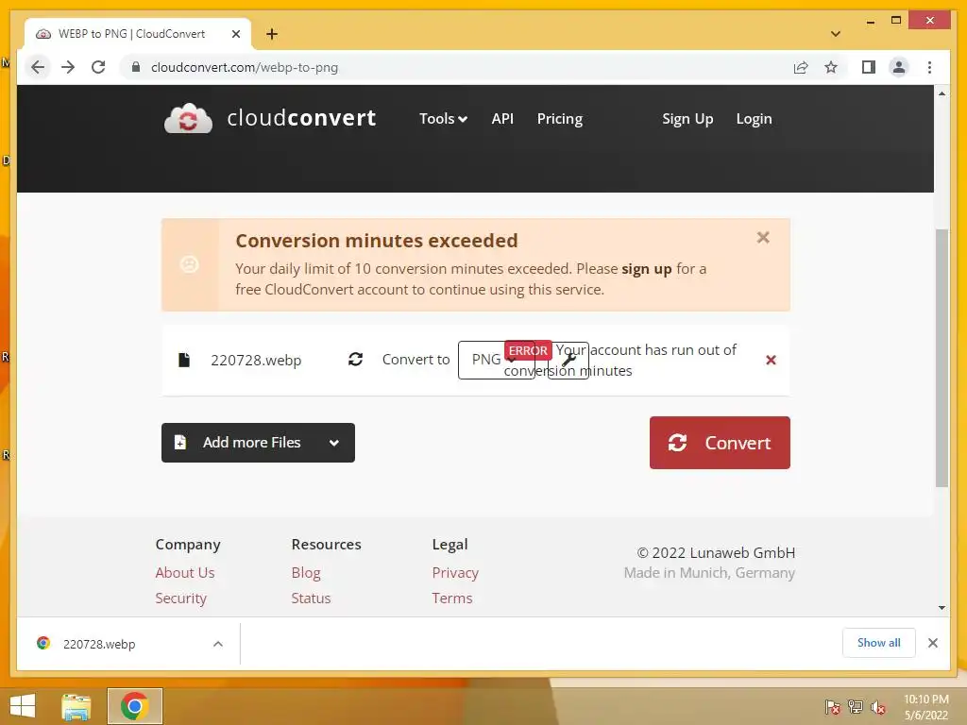The width and height of the screenshot is (967, 725).
Task: Open the Blog footer link
Action: point(306,573)
